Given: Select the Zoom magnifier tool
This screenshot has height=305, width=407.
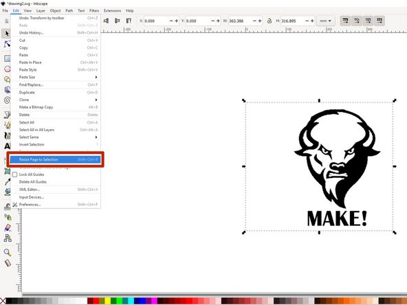Looking at the screenshot, I should click(8, 252).
